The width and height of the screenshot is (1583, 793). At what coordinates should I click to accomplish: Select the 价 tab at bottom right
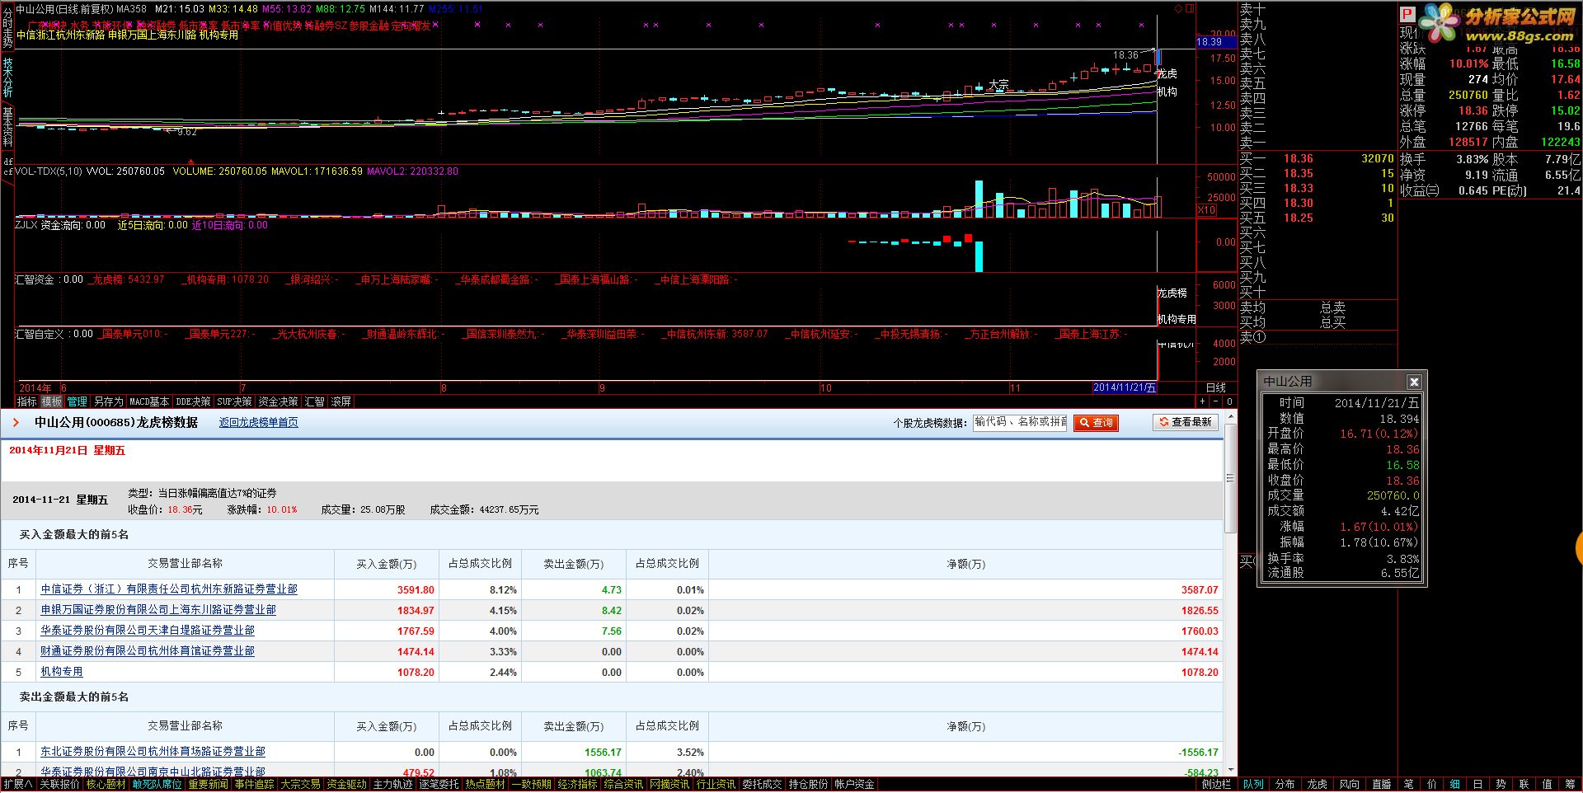(1431, 785)
